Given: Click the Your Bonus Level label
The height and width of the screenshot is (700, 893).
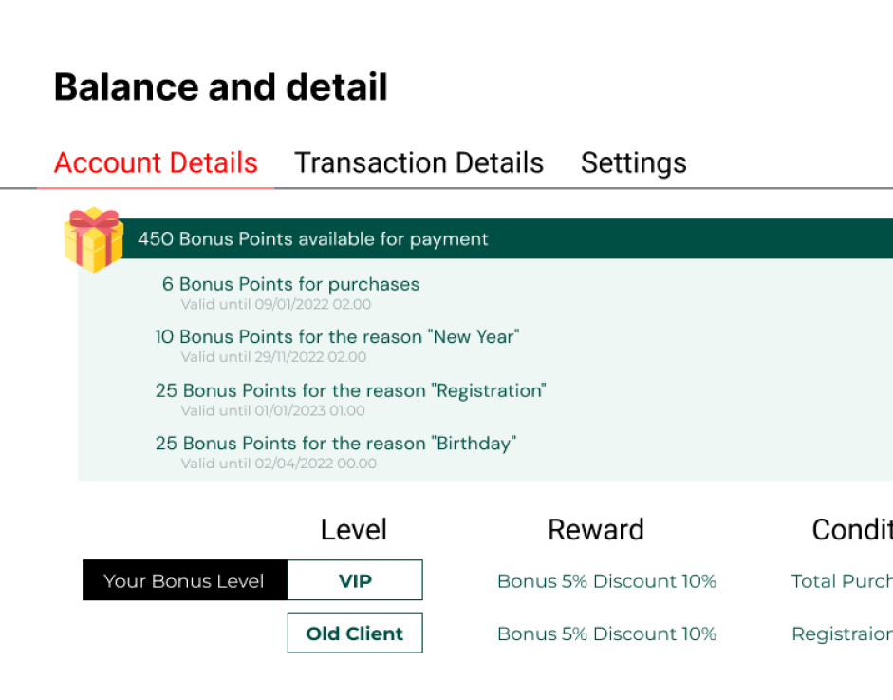Looking at the screenshot, I should click(x=184, y=580).
